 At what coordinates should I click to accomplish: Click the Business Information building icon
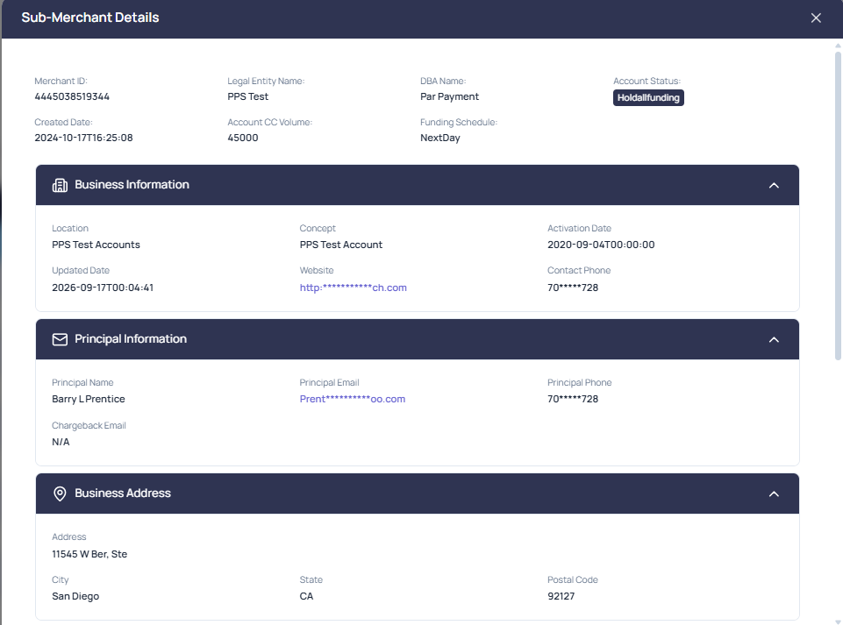click(60, 186)
